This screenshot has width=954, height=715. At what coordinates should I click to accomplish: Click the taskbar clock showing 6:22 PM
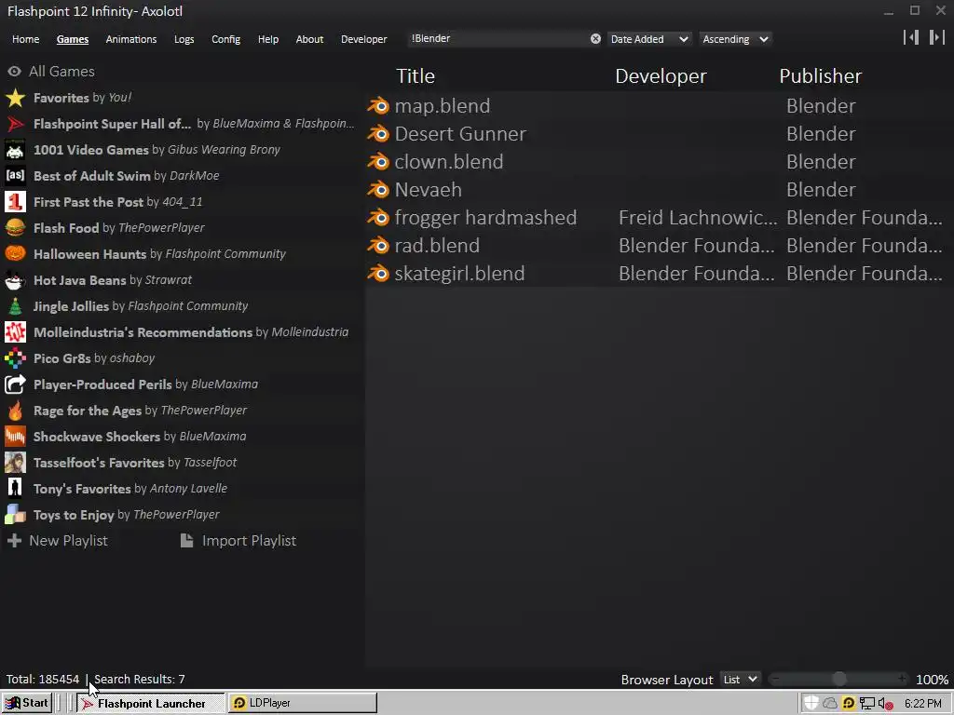[x=923, y=704]
